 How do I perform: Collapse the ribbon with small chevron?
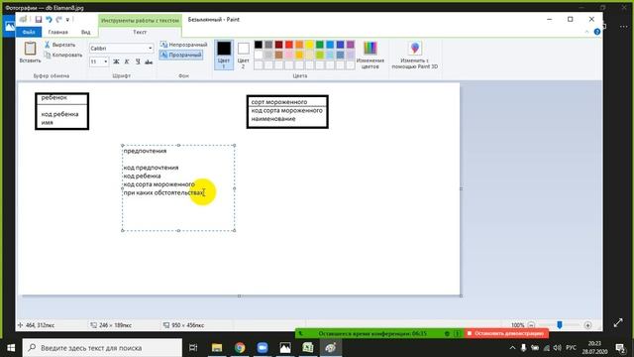click(x=586, y=32)
